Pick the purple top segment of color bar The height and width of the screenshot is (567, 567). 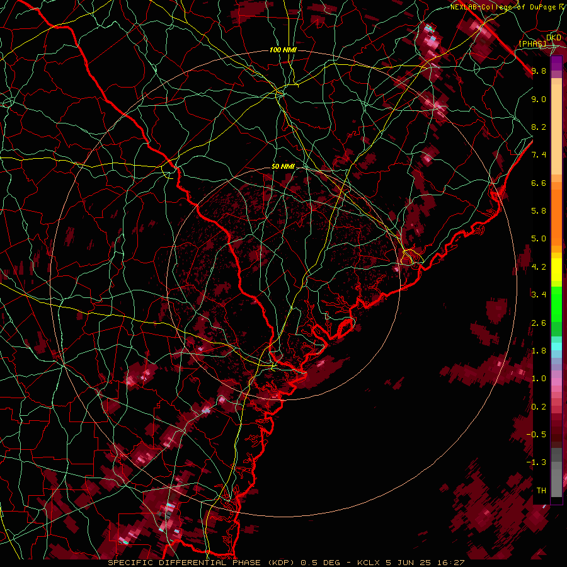(556, 63)
